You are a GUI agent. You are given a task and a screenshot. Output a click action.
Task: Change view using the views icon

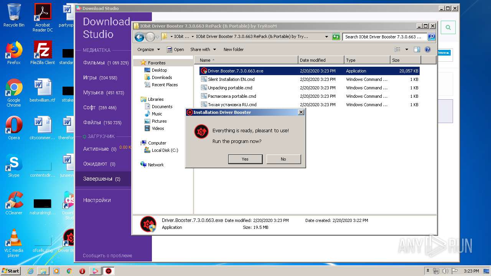pos(397,49)
